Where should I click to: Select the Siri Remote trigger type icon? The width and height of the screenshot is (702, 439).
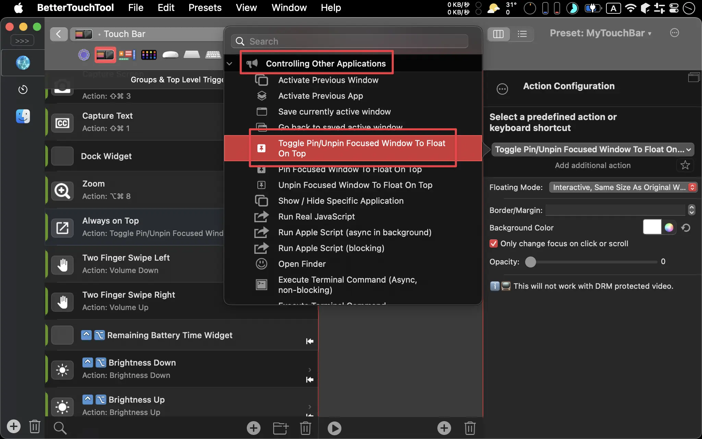[x=84, y=55]
